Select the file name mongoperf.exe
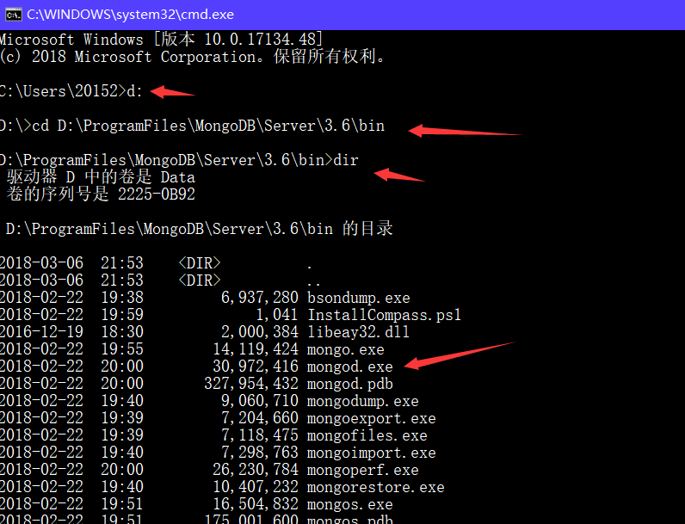685x524 pixels. click(x=363, y=470)
